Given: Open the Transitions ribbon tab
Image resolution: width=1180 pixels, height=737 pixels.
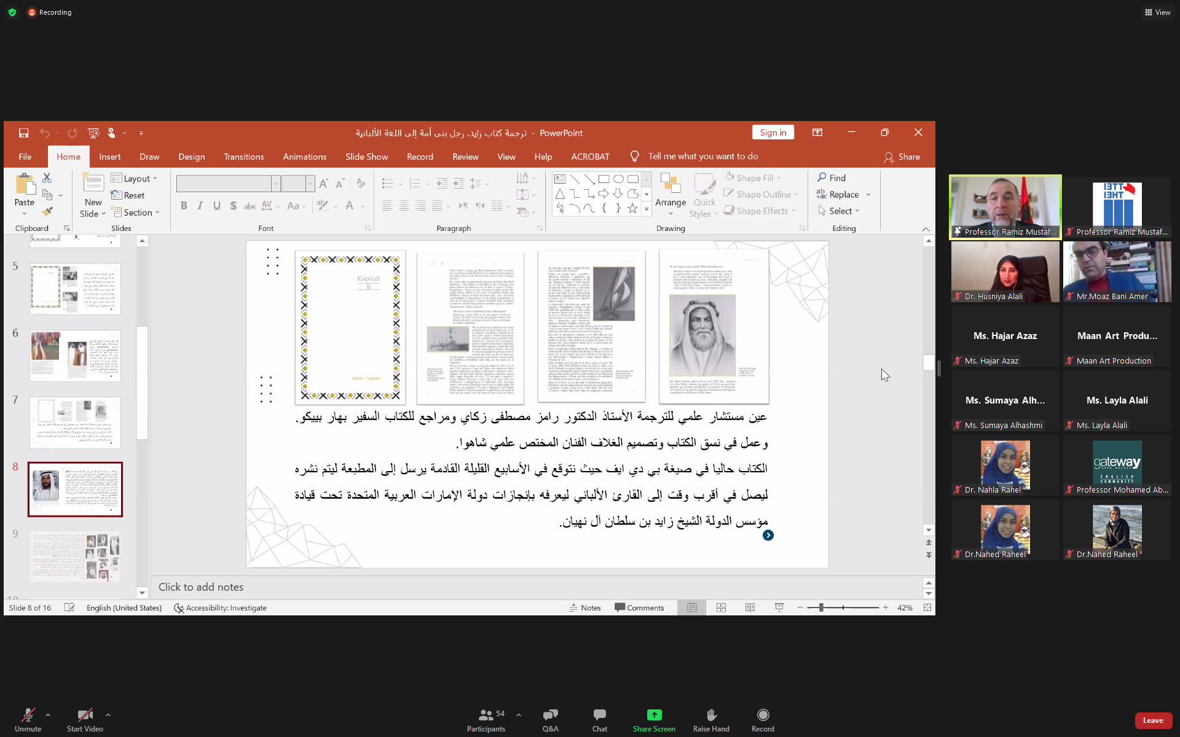Looking at the screenshot, I should click(x=243, y=157).
